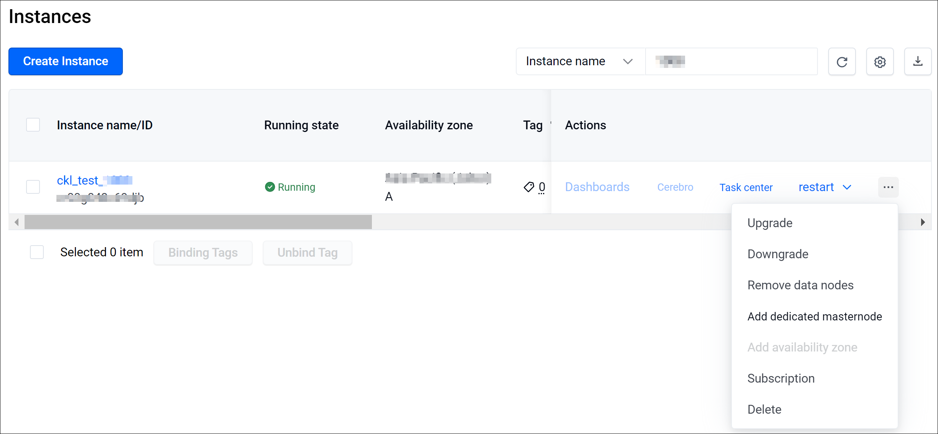Open the Dashboards link

click(x=597, y=187)
